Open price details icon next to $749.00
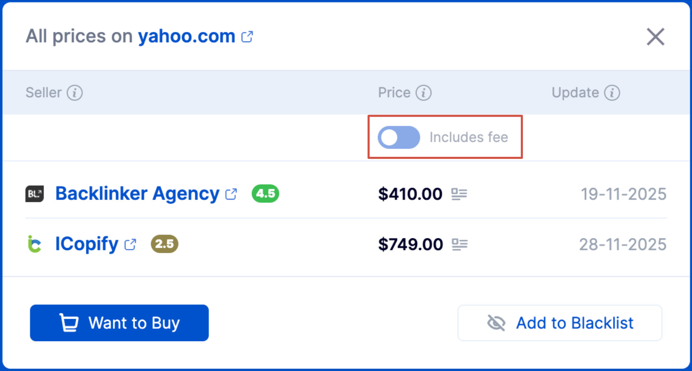Image resolution: width=692 pixels, height=371 pixels. pos(460,244)
